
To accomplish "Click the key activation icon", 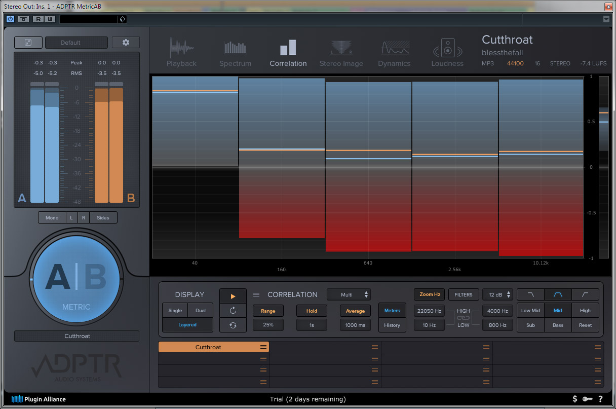I will (588, 399).
